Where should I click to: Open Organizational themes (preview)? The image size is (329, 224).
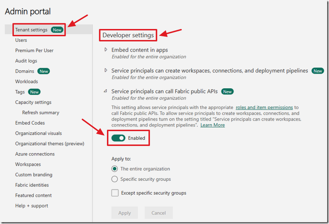50,144
